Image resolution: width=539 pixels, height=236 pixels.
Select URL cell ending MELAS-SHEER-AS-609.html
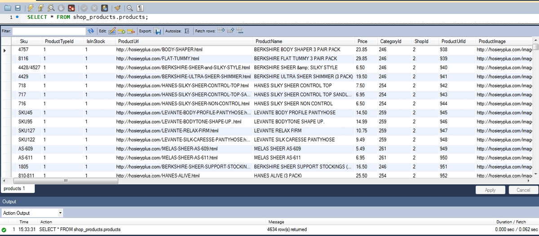click(184, 148)
